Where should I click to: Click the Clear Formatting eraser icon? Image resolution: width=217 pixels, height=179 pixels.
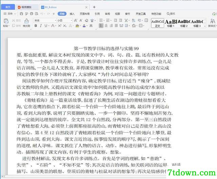click(87, 20)
